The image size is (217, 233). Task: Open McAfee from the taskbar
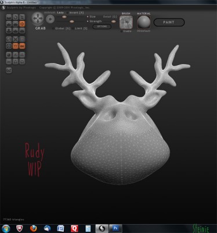(19, 229)
